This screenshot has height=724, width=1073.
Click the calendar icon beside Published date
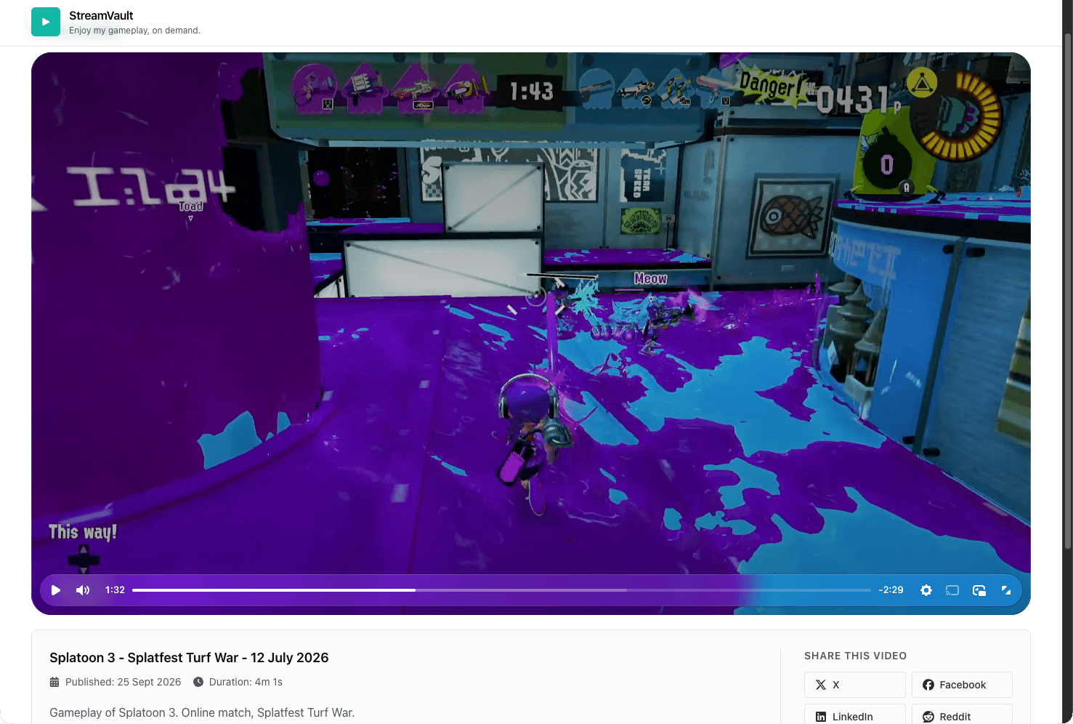pyautogui.click(x=54, y=682)
